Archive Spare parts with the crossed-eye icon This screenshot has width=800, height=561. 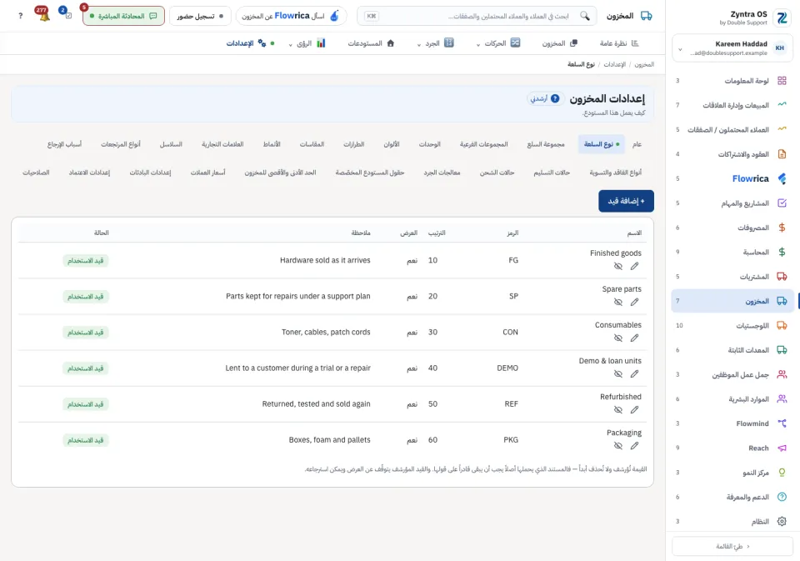click(x=617, y=302)
